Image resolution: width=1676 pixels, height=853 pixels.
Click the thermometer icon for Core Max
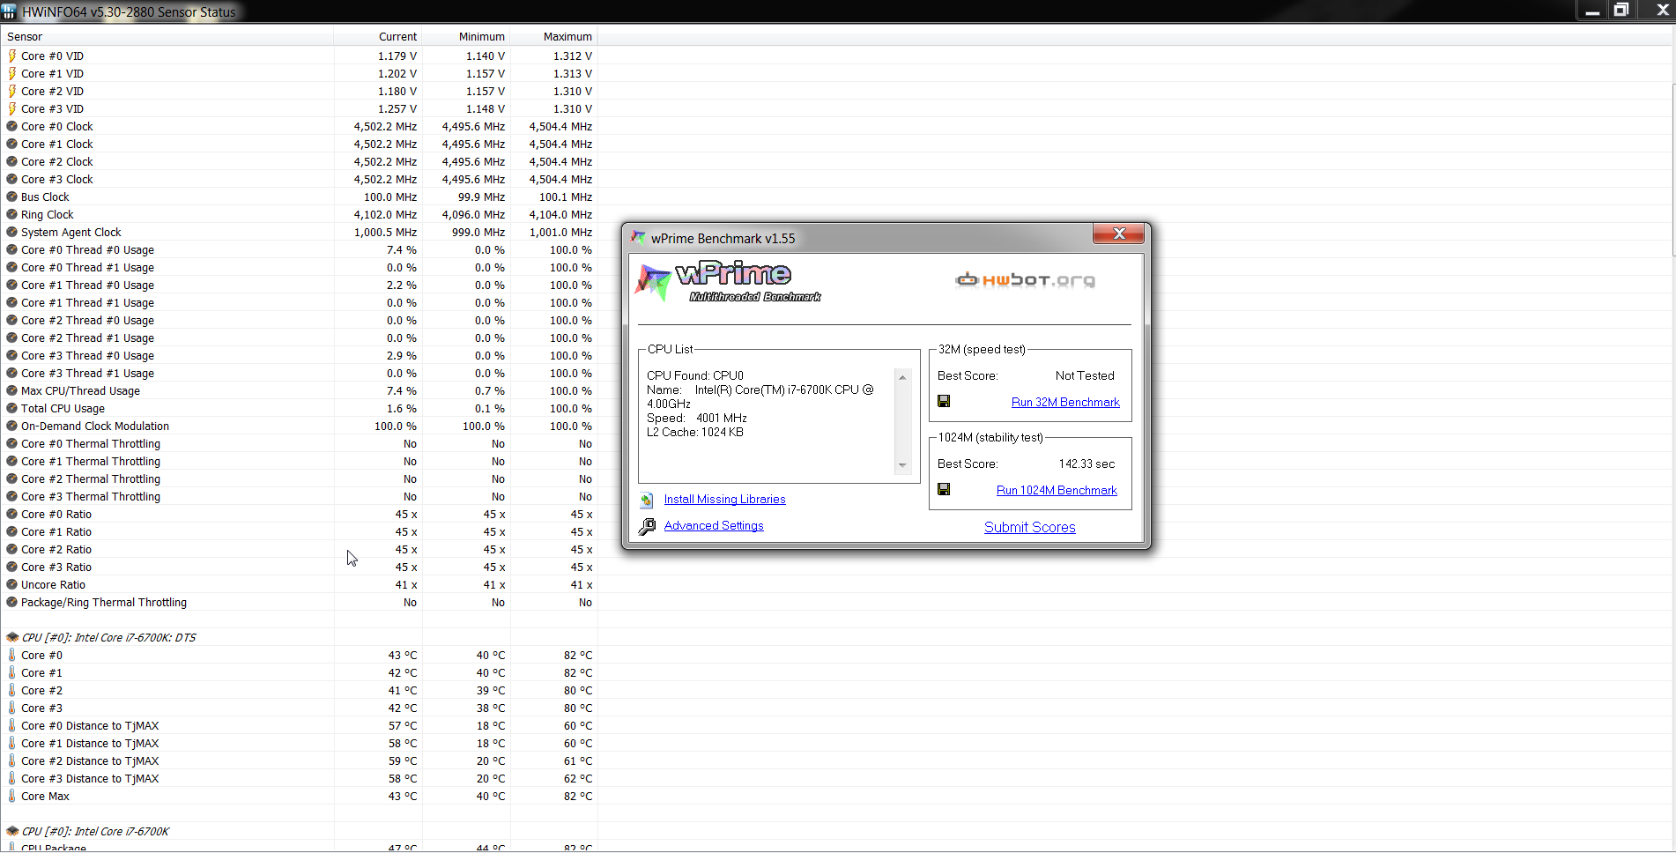point(12,796)
